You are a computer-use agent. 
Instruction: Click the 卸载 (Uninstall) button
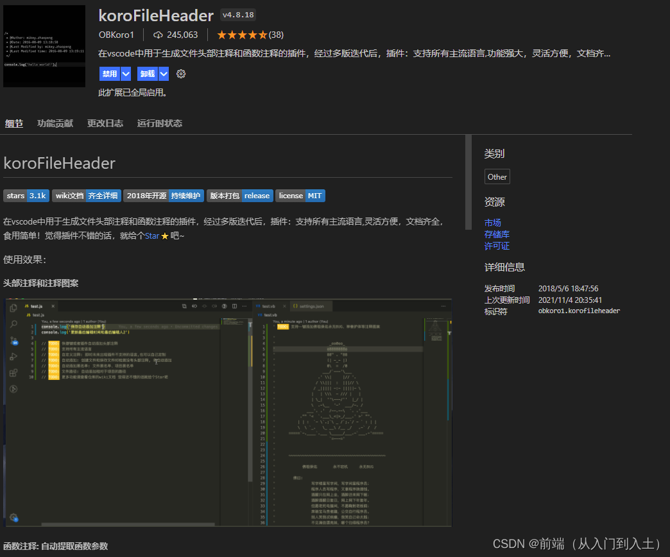148,74
